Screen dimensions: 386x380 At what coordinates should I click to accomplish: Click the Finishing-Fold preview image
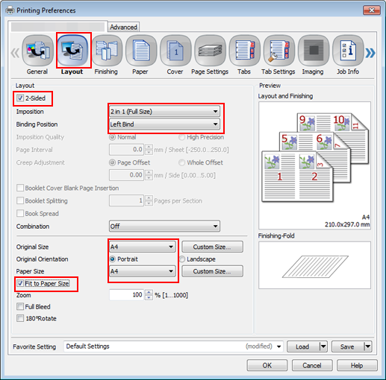(x=314, y=265)
